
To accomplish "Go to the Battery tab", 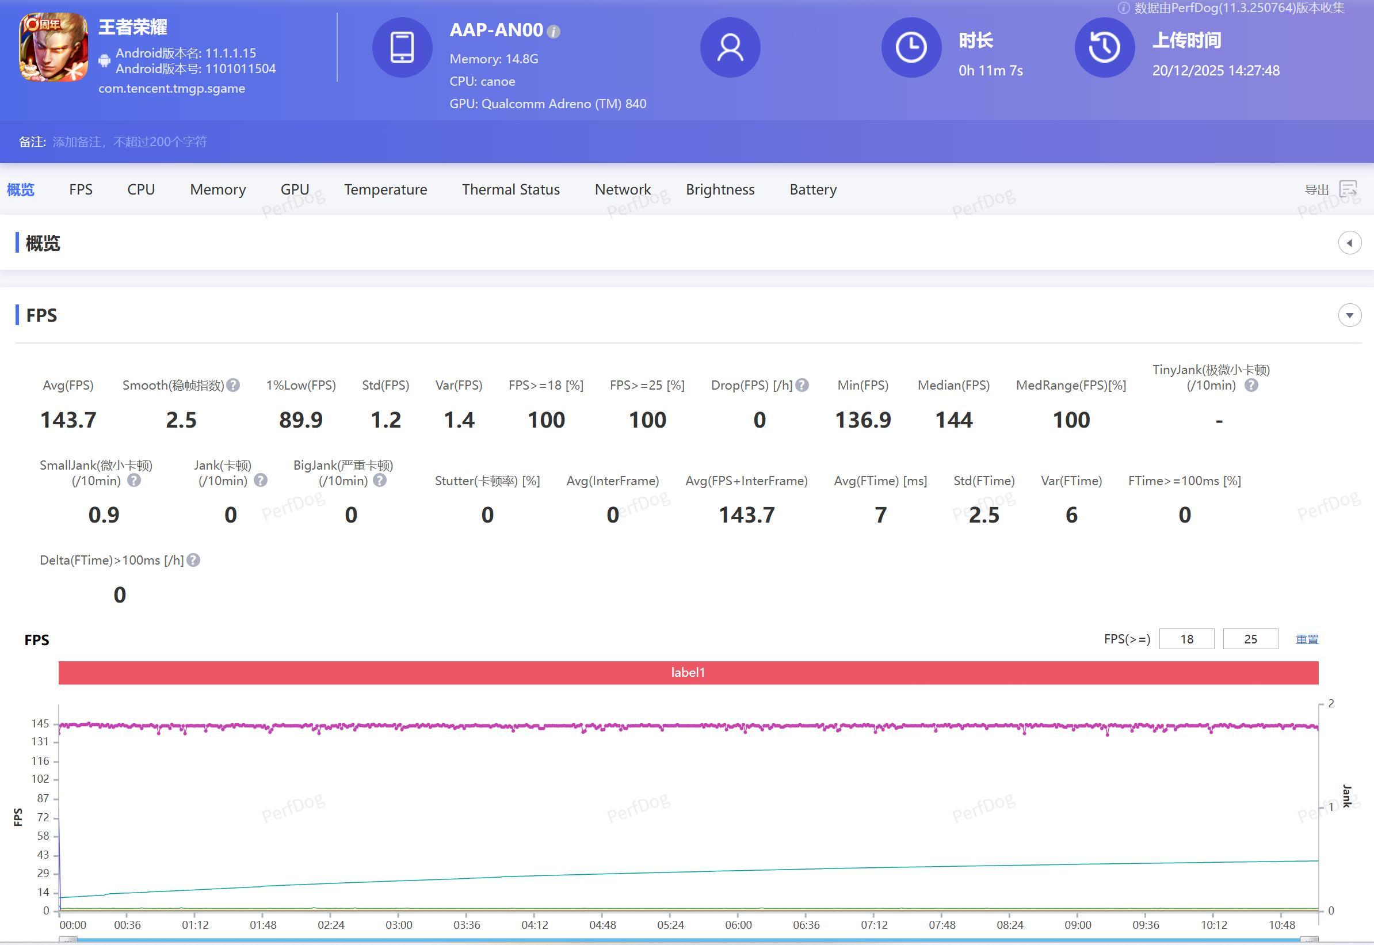I will point(813,189).
